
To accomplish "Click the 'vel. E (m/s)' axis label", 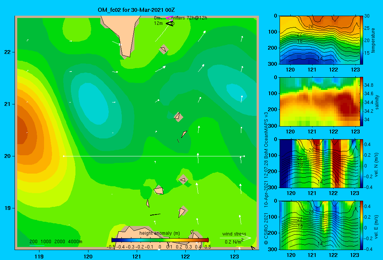I will click(376, 226).
